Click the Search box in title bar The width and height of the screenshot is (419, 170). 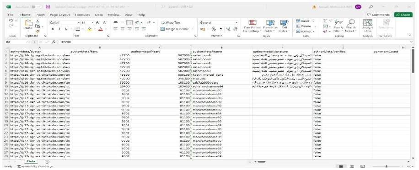(211, 7)
